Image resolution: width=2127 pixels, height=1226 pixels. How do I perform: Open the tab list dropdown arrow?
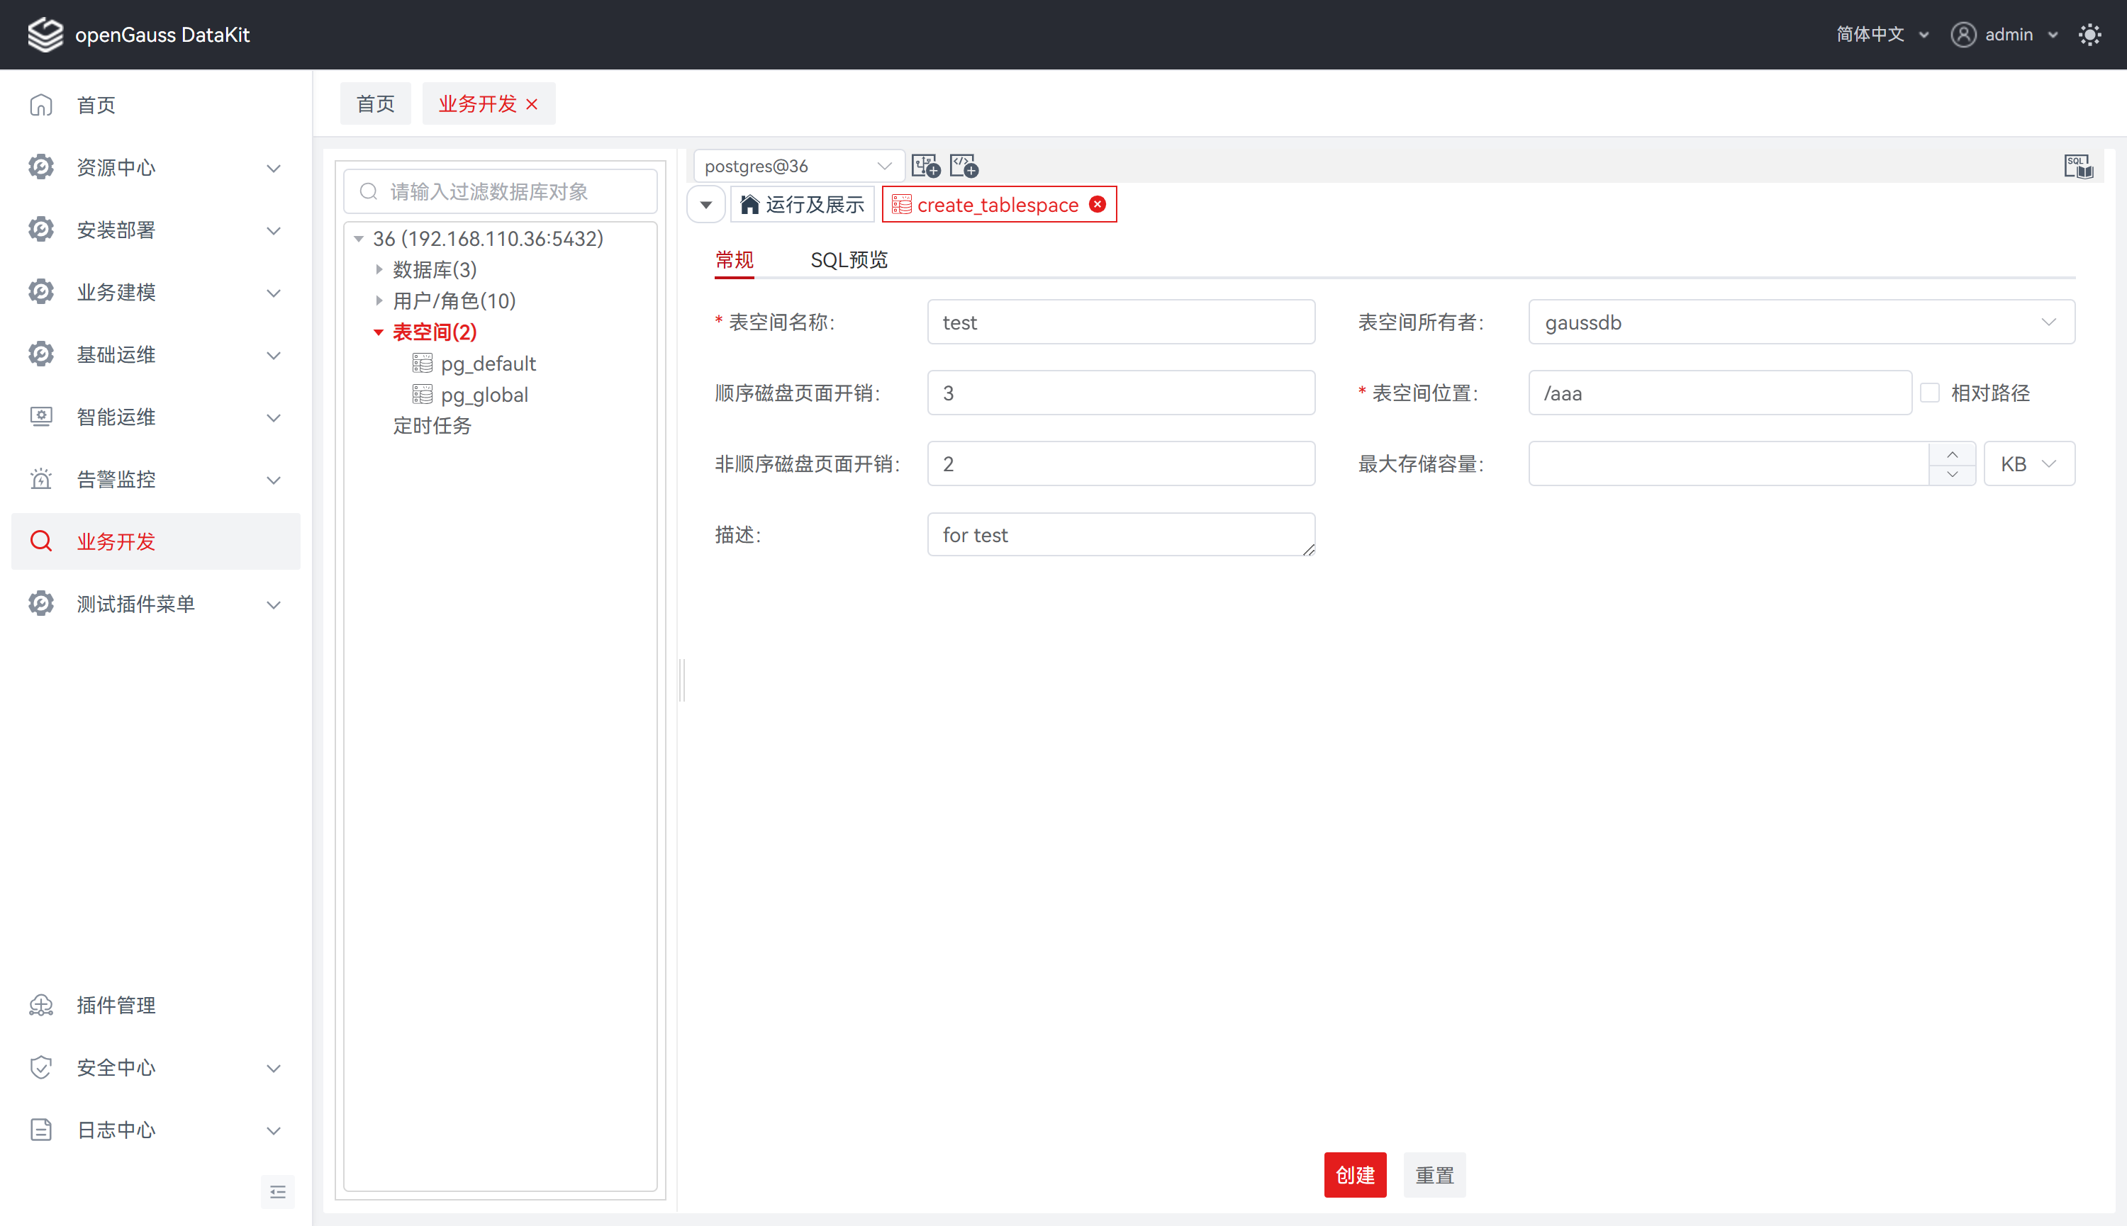pyautogui.click(x=706, y=205)
